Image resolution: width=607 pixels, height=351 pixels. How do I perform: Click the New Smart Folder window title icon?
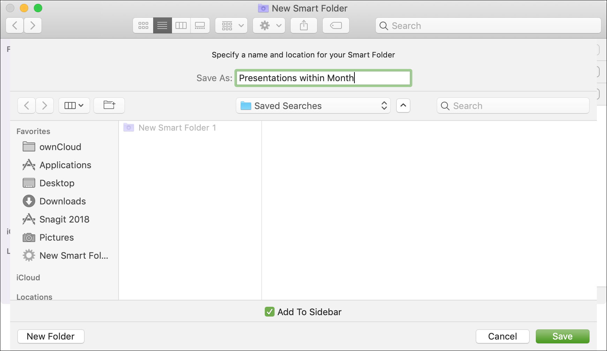(x=263, y=8)
